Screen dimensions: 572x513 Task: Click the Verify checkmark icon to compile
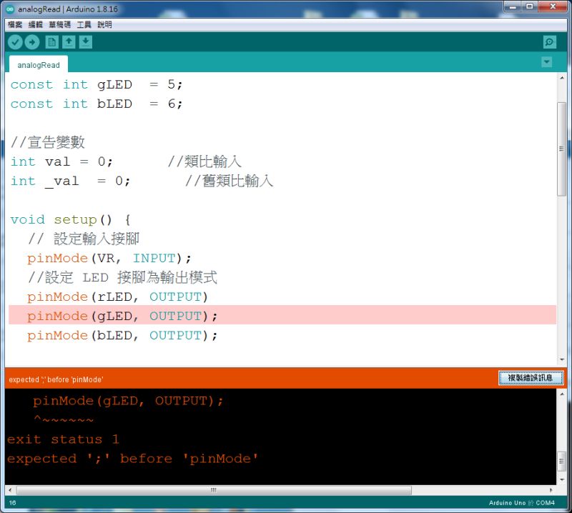16,41
